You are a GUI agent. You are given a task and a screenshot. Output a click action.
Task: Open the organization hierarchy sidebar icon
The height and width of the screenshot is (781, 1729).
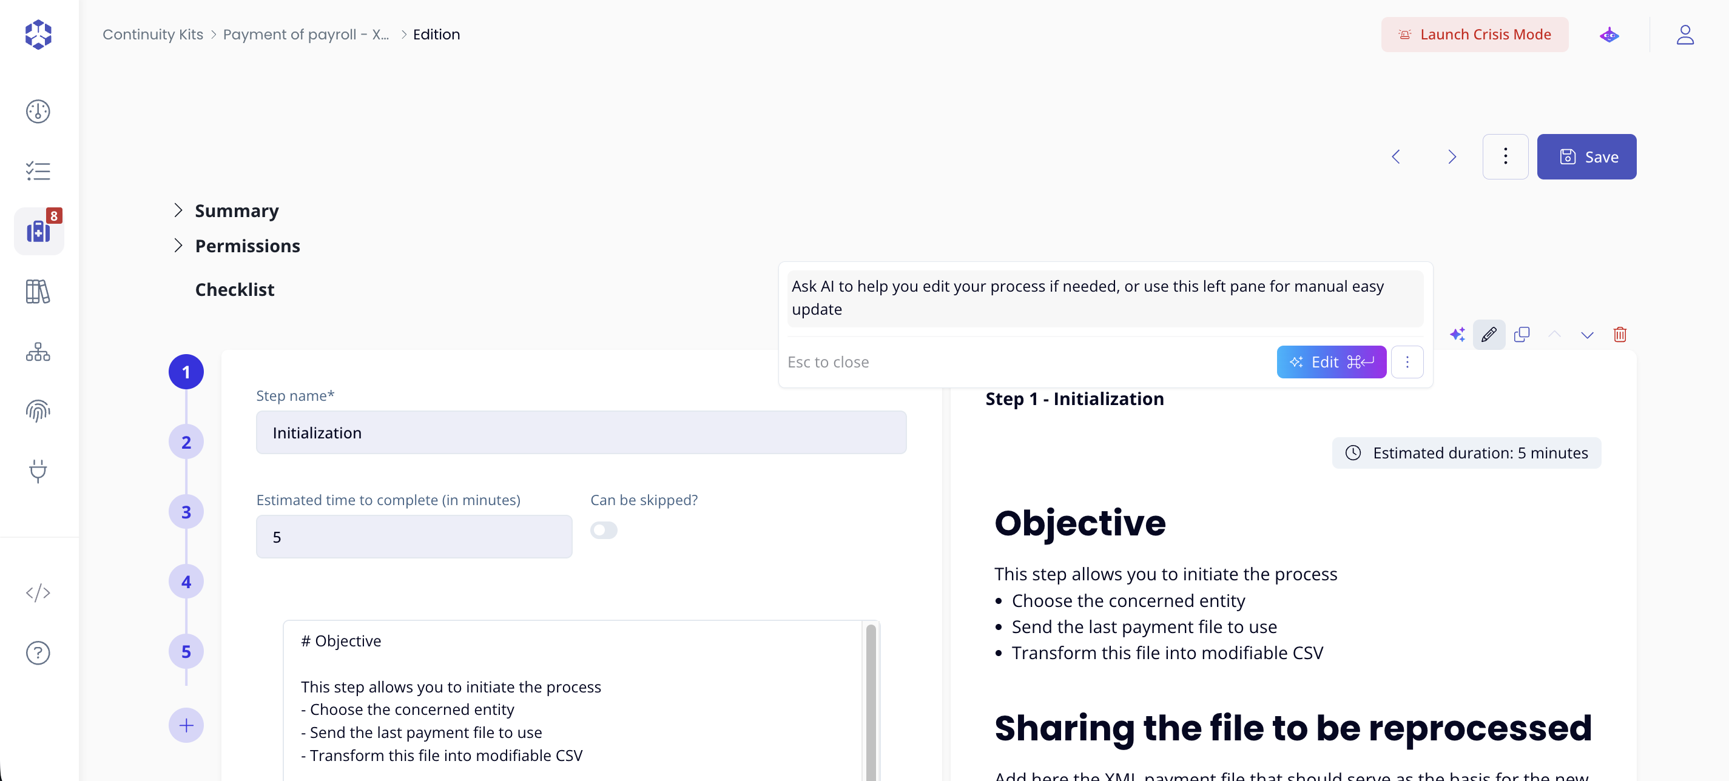click(x=38, y=352)
